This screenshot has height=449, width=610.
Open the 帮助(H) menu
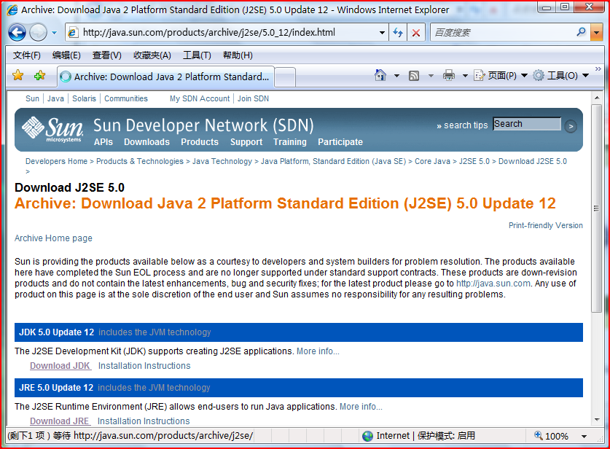coord(238,55)
